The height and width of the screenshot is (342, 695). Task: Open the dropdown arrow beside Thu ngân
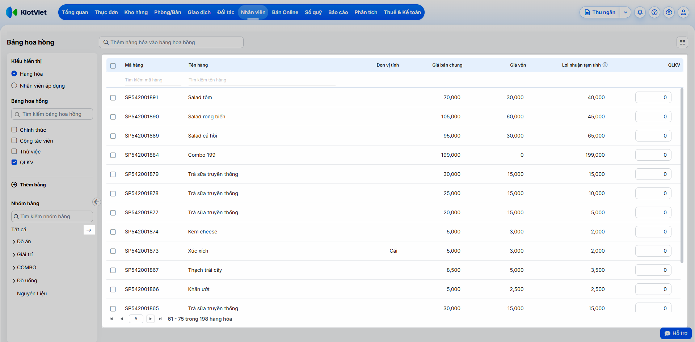point(625,12)
